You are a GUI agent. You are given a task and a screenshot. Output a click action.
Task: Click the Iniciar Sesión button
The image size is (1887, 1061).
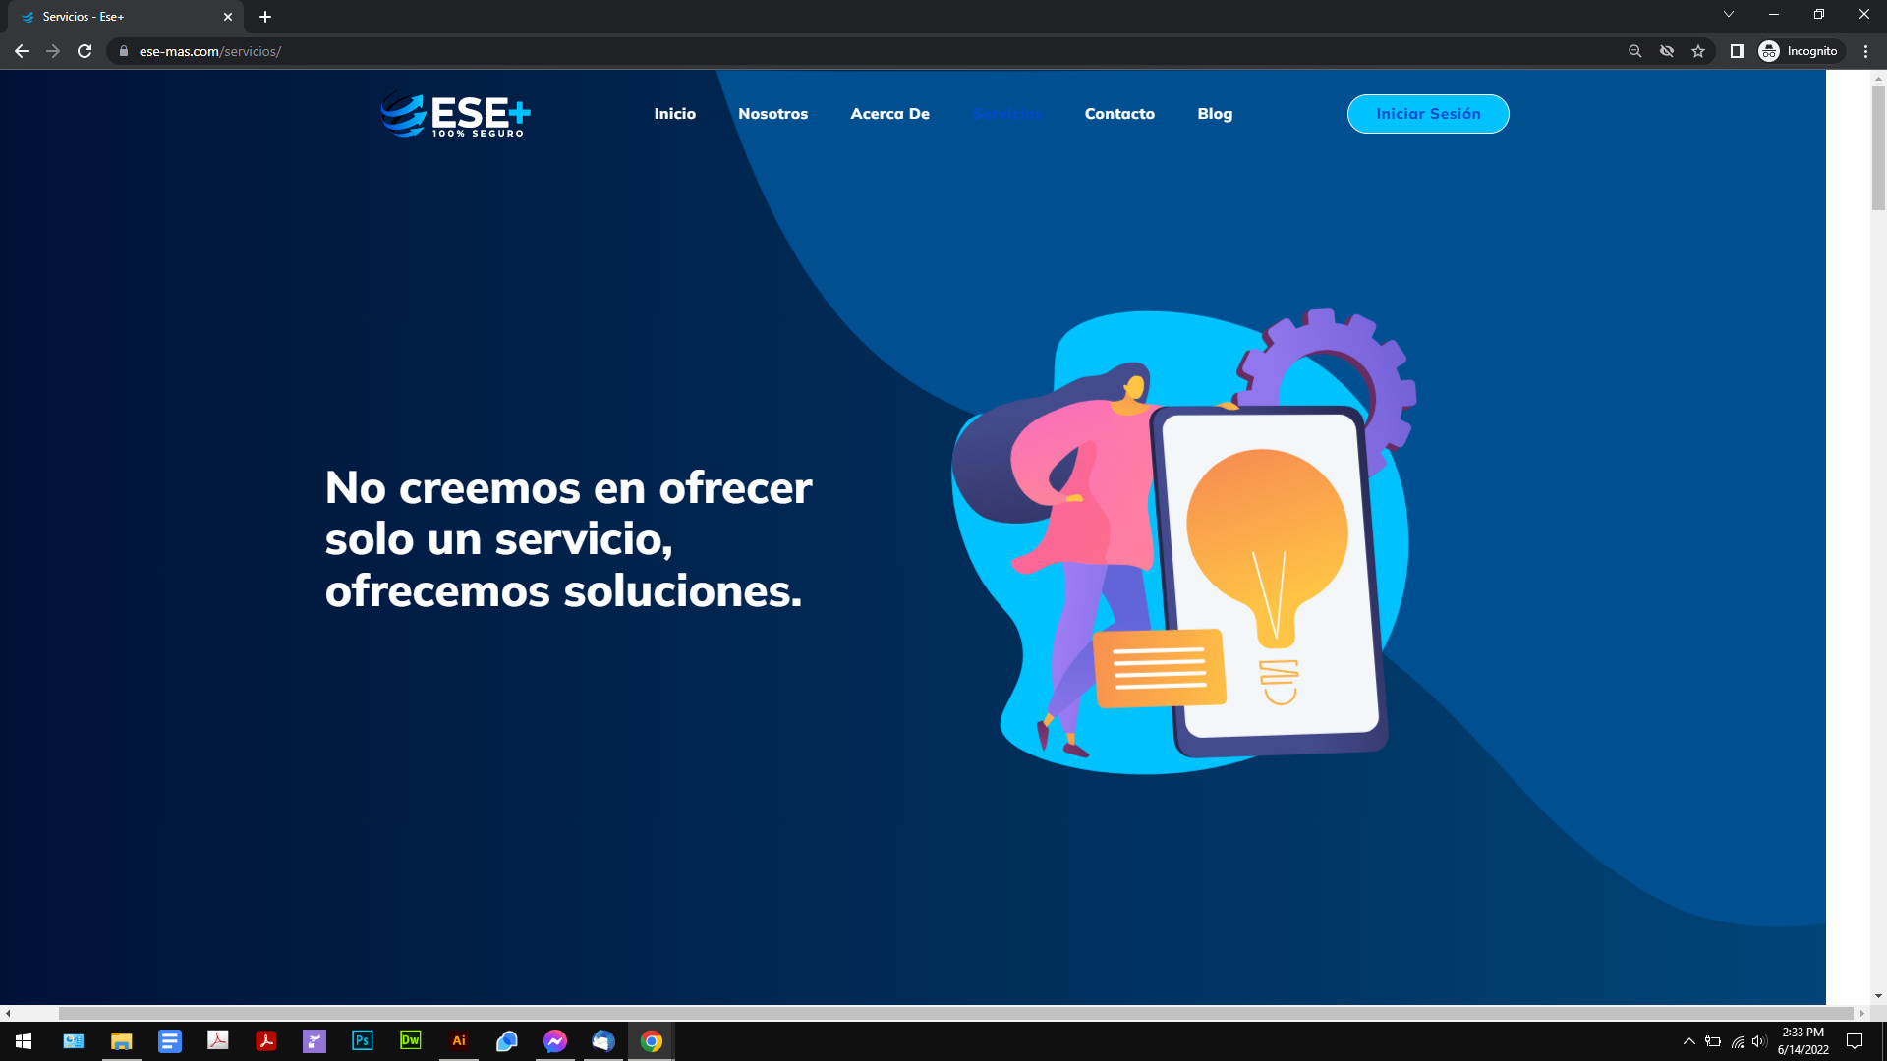tap(1427, 114)
